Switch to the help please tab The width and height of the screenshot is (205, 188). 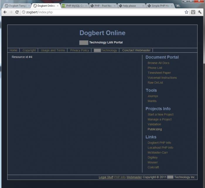[x=129, y=6]
